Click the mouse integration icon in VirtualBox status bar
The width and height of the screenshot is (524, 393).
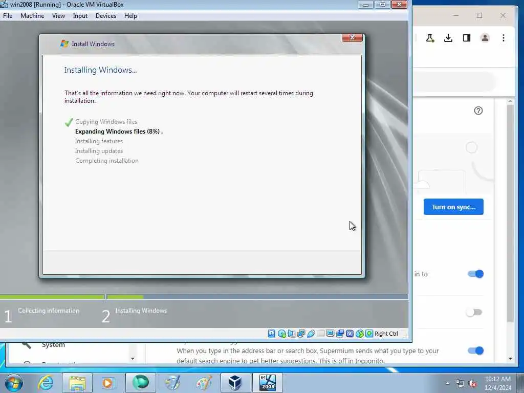tap(359, 334)
